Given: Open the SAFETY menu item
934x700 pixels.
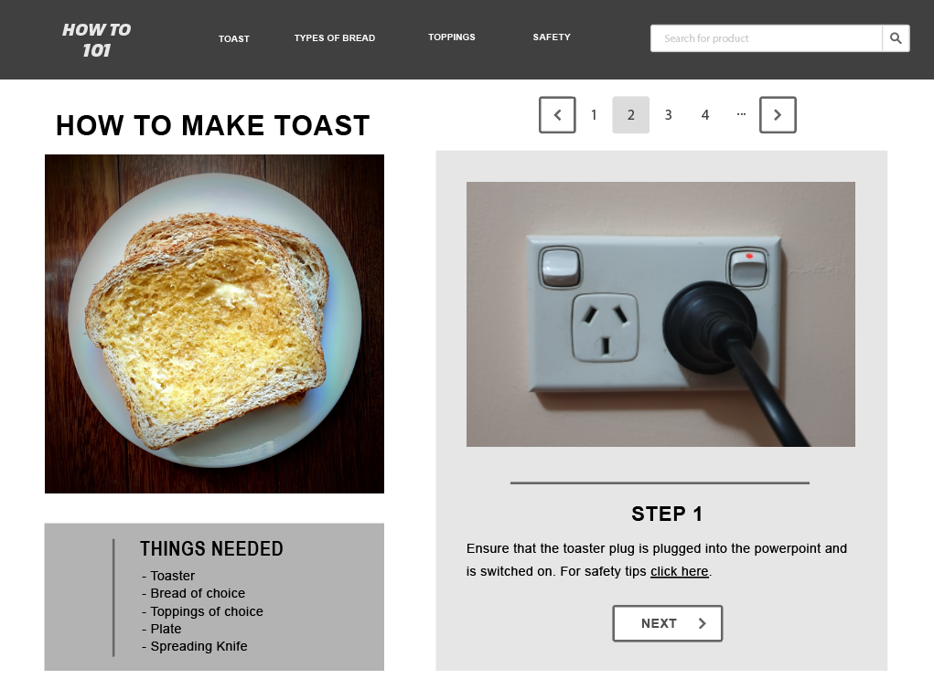Looking at the screenshot, I should (552, 37).
